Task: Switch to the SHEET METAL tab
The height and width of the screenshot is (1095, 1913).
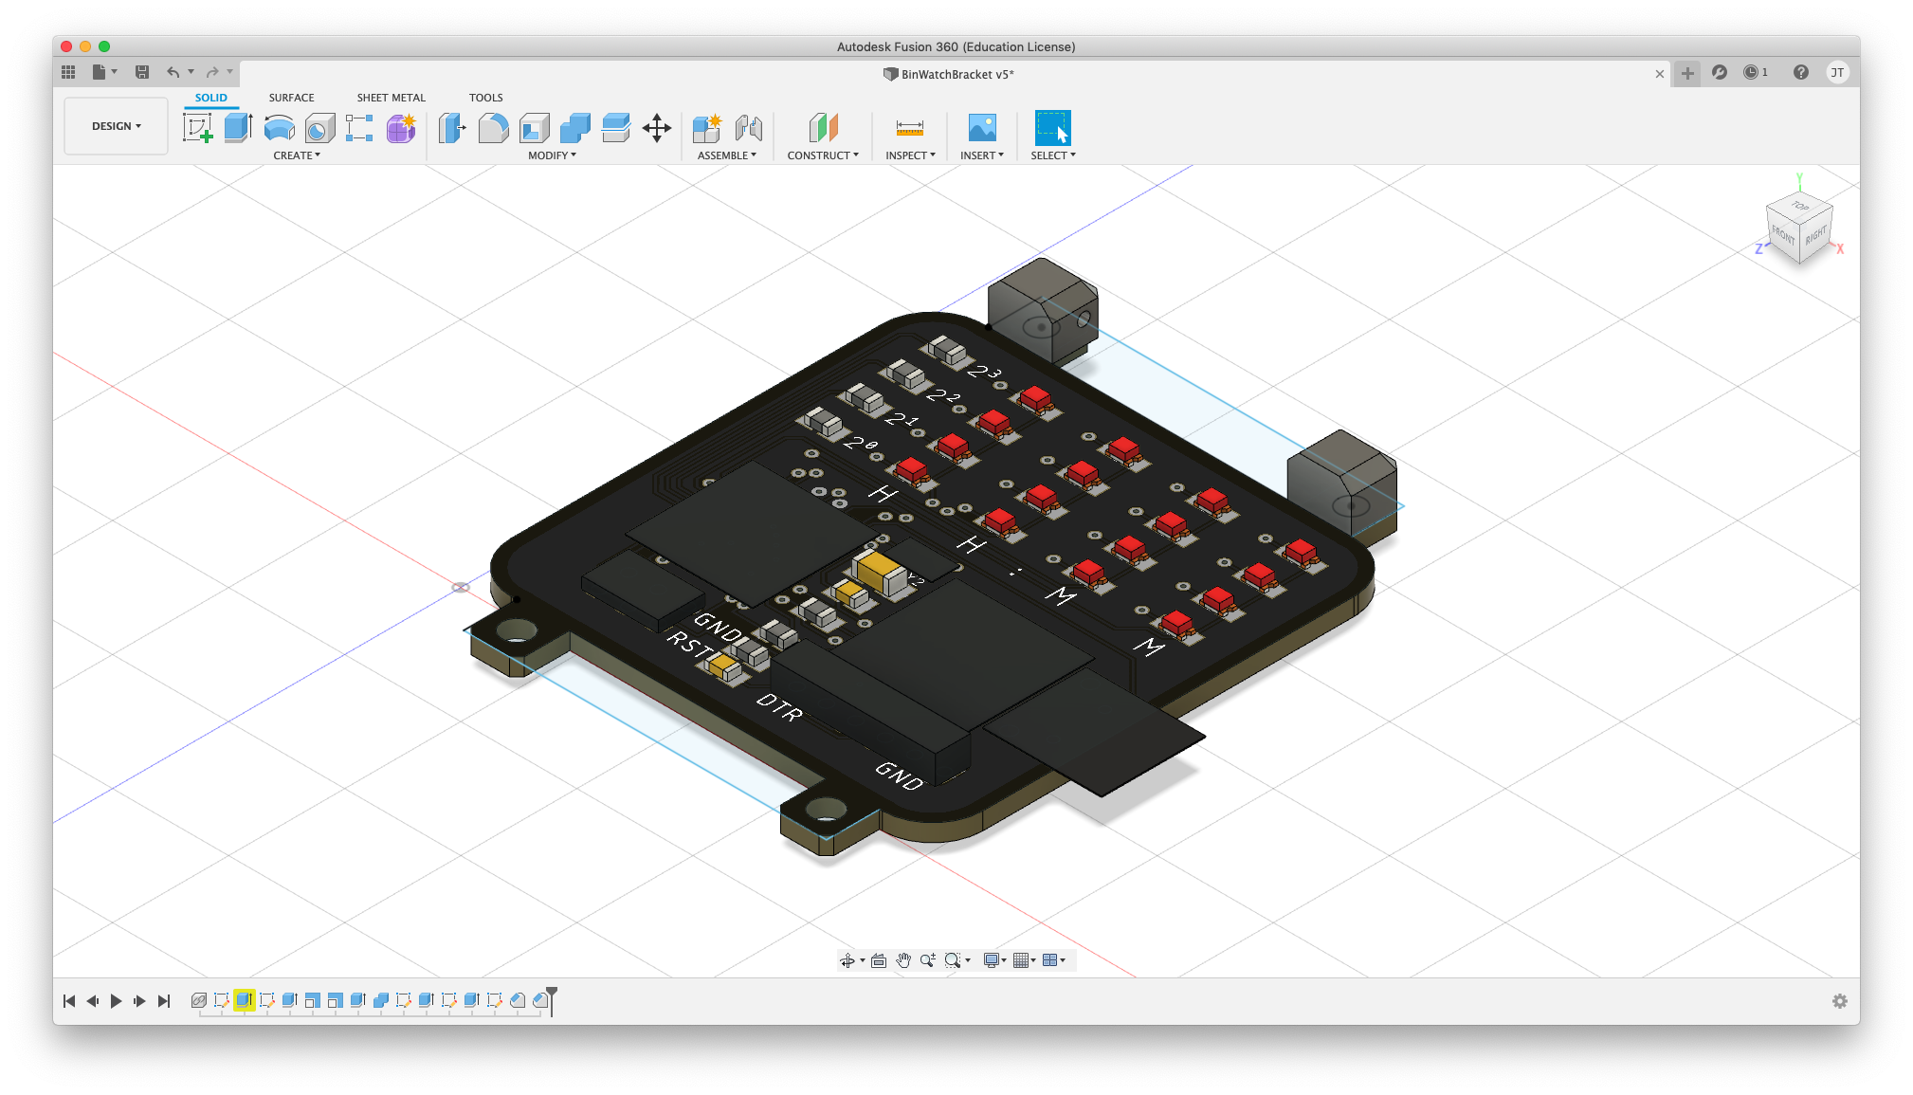Action: click(x=391, y=98)
